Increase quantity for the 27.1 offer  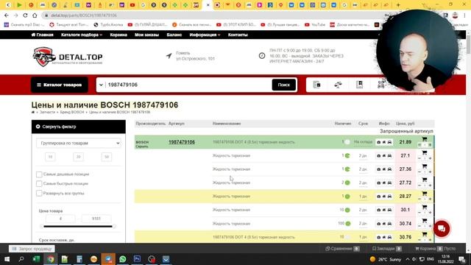point(430,158)
